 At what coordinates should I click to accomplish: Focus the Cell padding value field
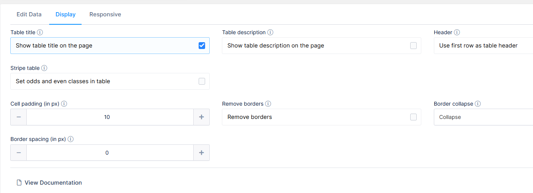110,117
